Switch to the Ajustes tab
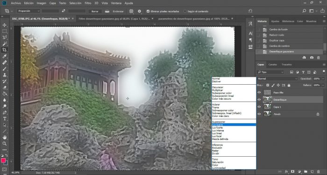The width and height of the screenshot is (327, 175). (275, 22)
